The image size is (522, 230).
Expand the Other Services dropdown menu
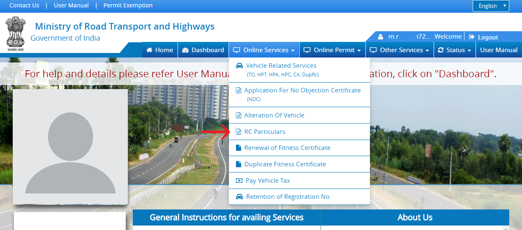[x=400, y=50]
